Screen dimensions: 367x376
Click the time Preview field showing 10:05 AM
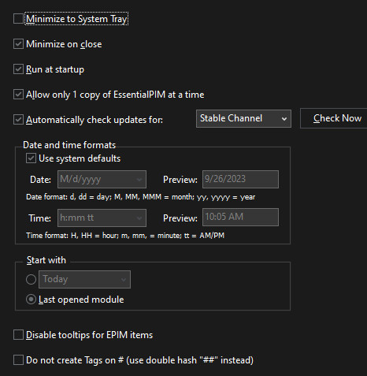[x=240, y=217]
